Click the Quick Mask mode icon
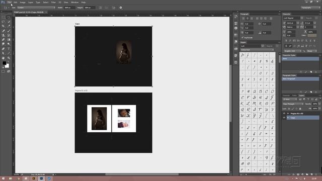Screen dimensions: 322x181 click(x=4, y=71)
